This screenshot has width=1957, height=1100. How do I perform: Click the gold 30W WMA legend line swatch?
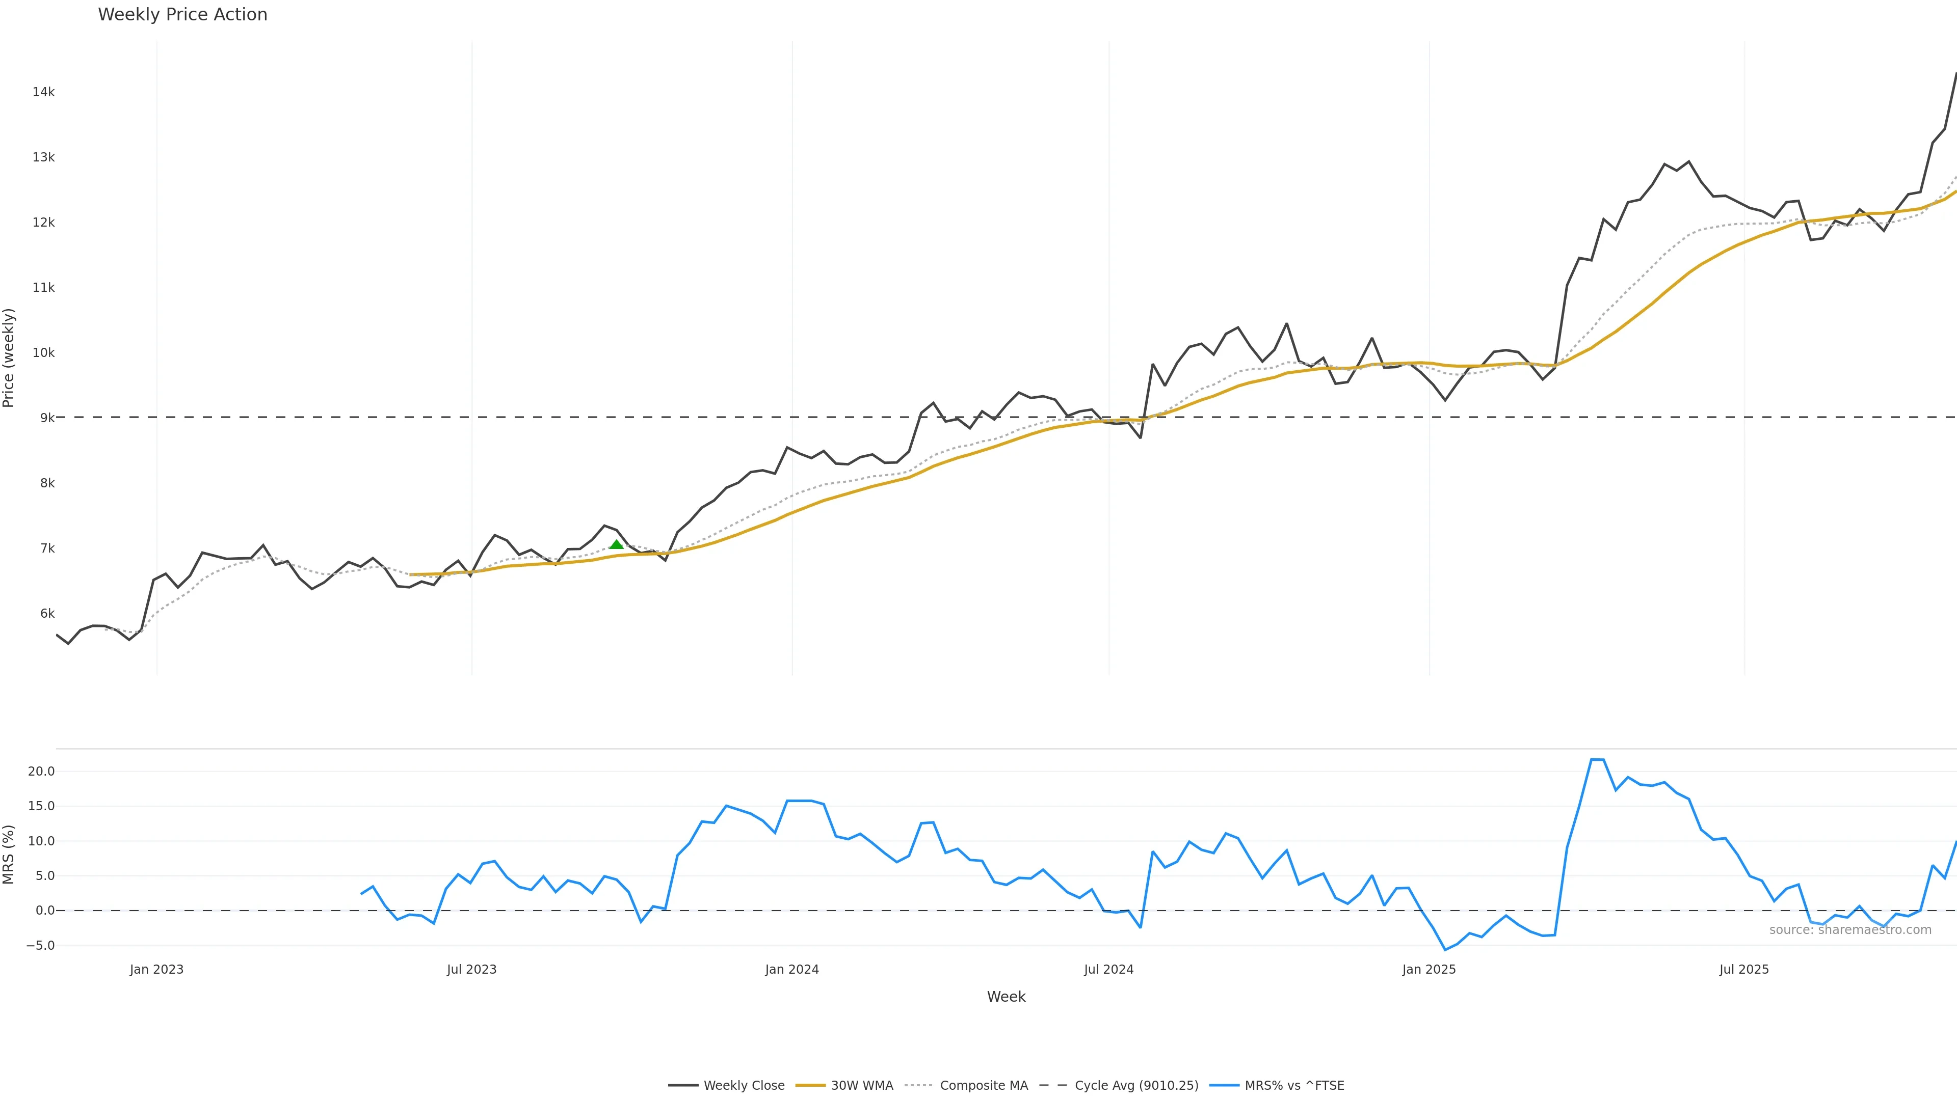[810, 1086]
